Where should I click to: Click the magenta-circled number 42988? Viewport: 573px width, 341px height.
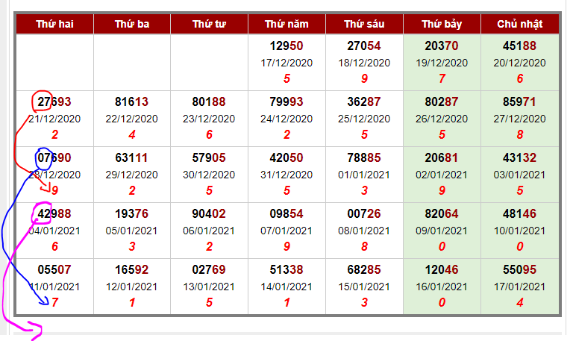[x=54, y=214]
